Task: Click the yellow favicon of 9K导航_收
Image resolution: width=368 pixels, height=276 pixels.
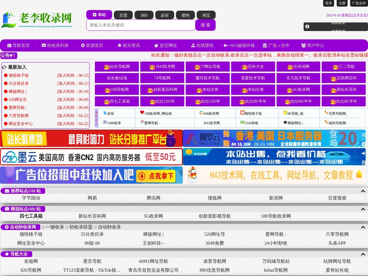Action: point(285,113)
